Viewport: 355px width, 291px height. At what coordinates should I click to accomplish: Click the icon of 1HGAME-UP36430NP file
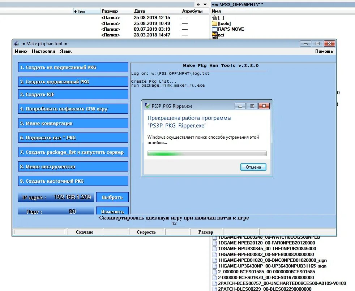click(215, 266)
